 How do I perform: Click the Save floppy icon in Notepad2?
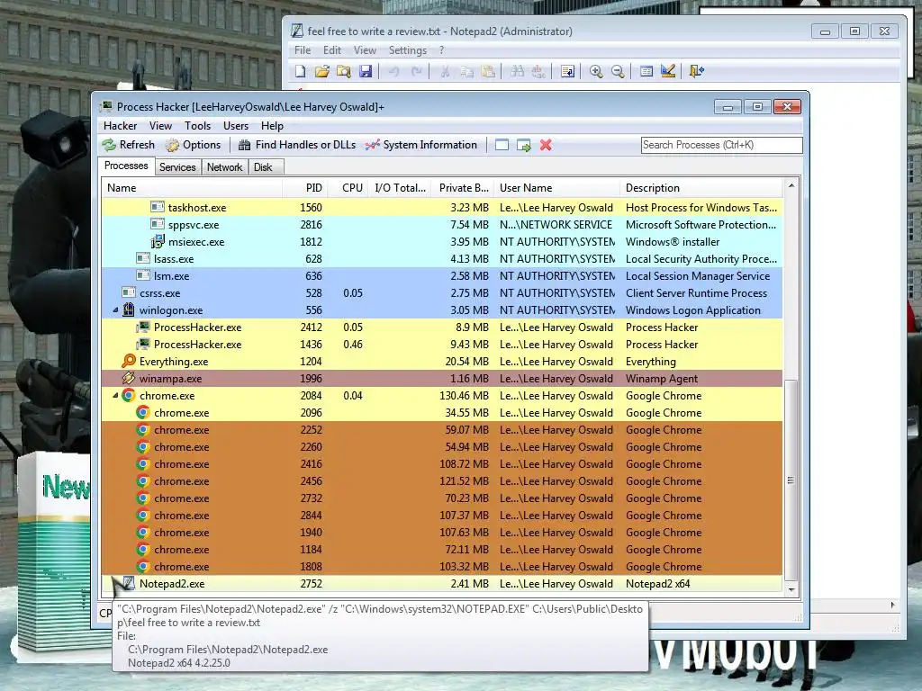pyautogui.click(x=366, y=72)
